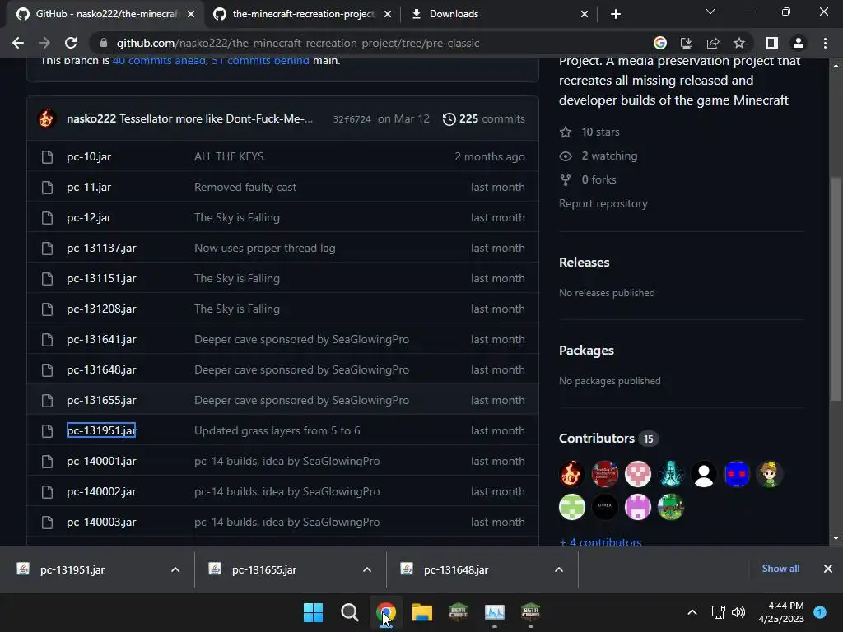Open file pc-10.jar
843x632 pixels.
tap(89, 156)
